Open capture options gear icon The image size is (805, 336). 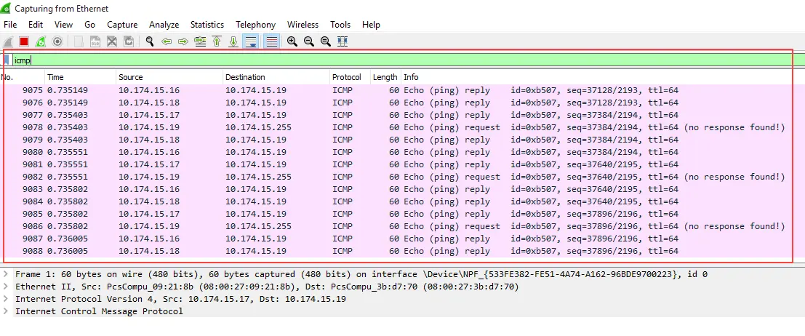[x=57, y=41]
